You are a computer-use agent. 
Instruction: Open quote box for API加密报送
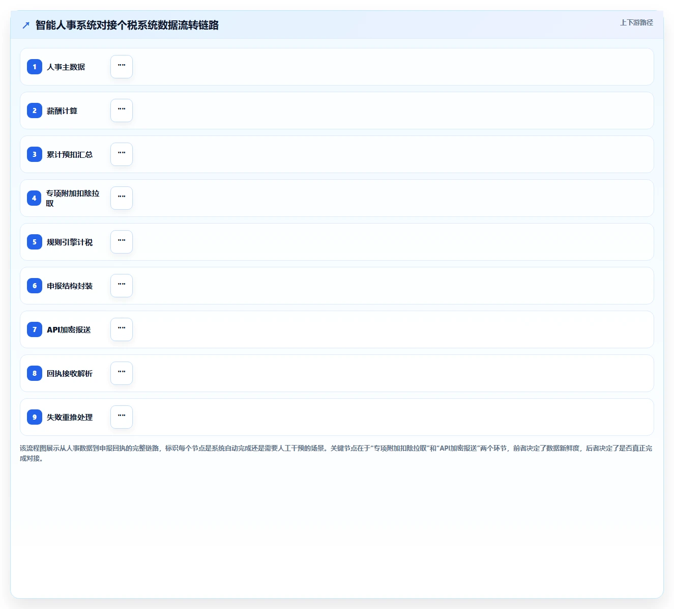click(x=122, y=329)
